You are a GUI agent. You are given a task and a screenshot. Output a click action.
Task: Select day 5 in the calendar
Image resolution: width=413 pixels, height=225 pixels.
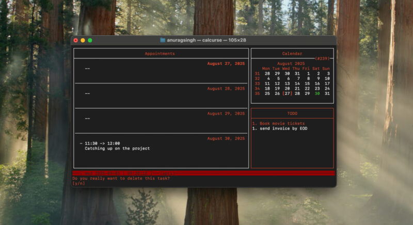(278, 78)
